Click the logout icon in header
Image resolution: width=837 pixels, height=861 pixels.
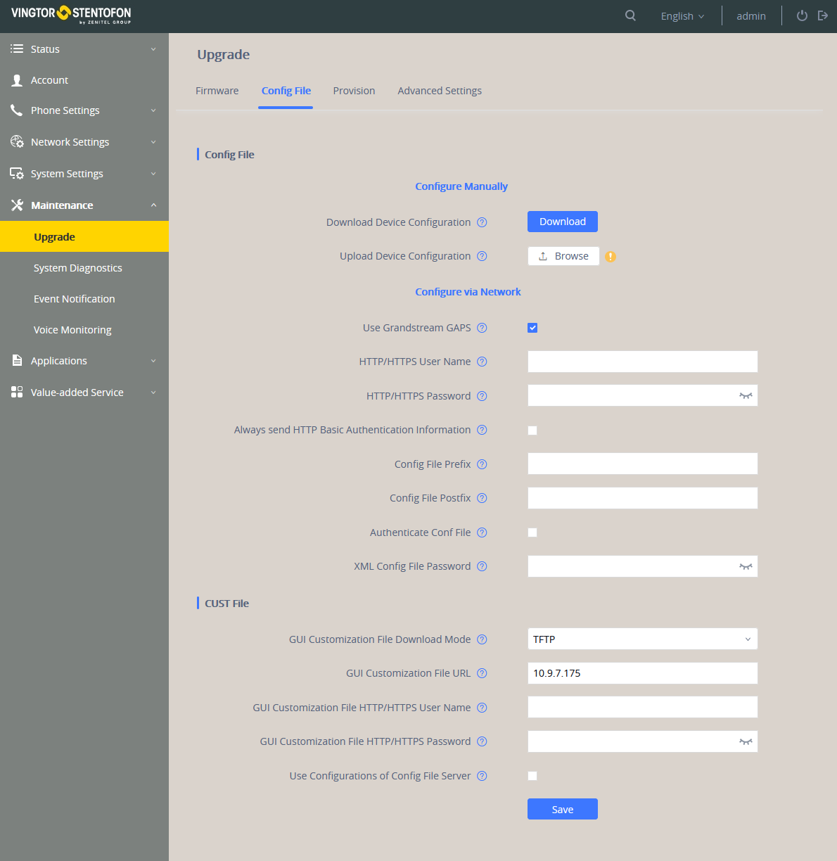pos(823,15)
